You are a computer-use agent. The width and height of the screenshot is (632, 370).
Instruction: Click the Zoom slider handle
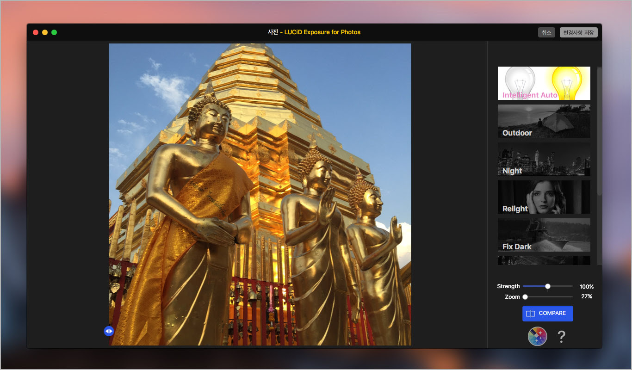(525, 297)
